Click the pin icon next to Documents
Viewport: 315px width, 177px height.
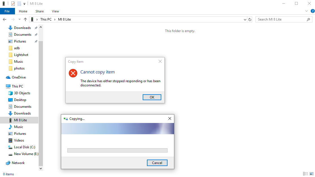(36, 35)
